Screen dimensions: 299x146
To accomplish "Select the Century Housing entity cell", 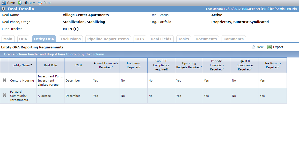I will [23, 81].
